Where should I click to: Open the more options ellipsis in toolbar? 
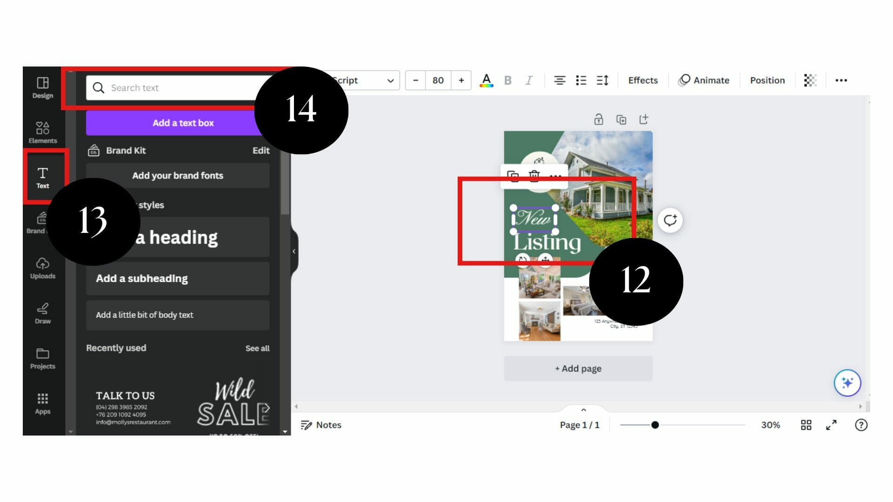841,80
